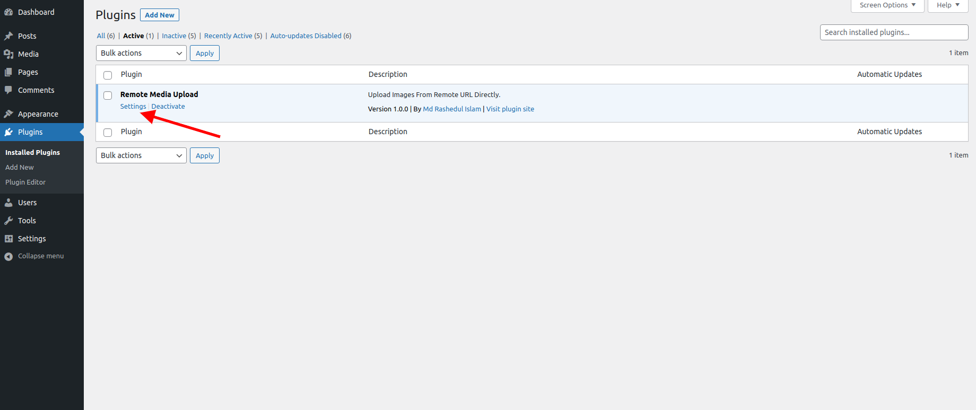Click the Appearance paintbrush icon
Image resolution: width=976 pixels, height=410 pixels.
tap(8, 114)
